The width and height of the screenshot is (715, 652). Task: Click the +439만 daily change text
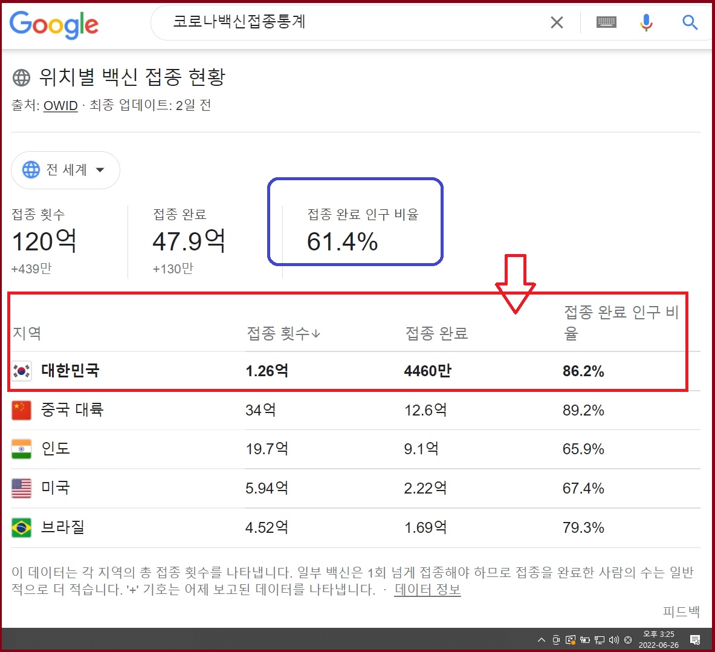(31, 269)
